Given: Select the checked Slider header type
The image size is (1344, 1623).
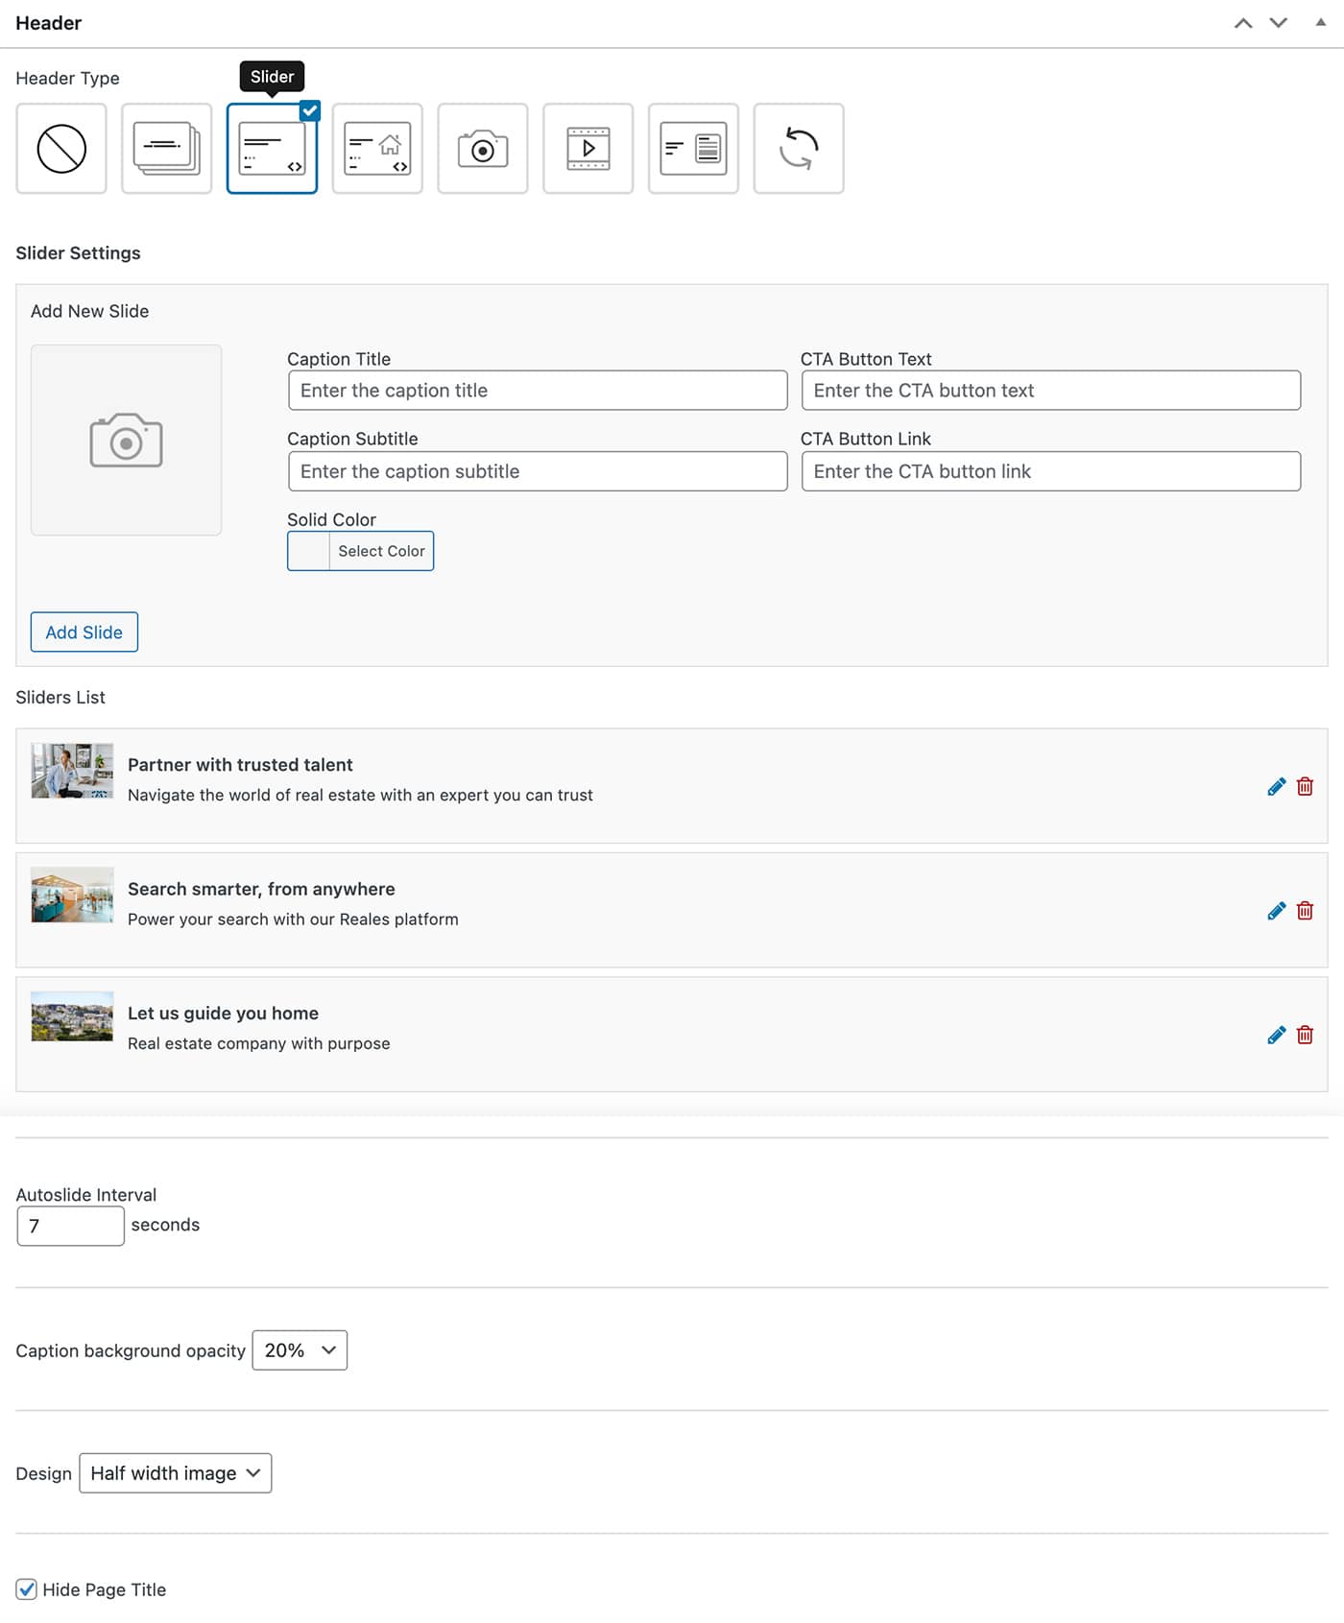Looking at the screenshot, I should [x=272, y=149].
